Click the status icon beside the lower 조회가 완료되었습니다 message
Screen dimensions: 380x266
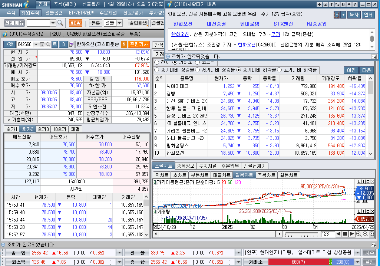point(3,244)
